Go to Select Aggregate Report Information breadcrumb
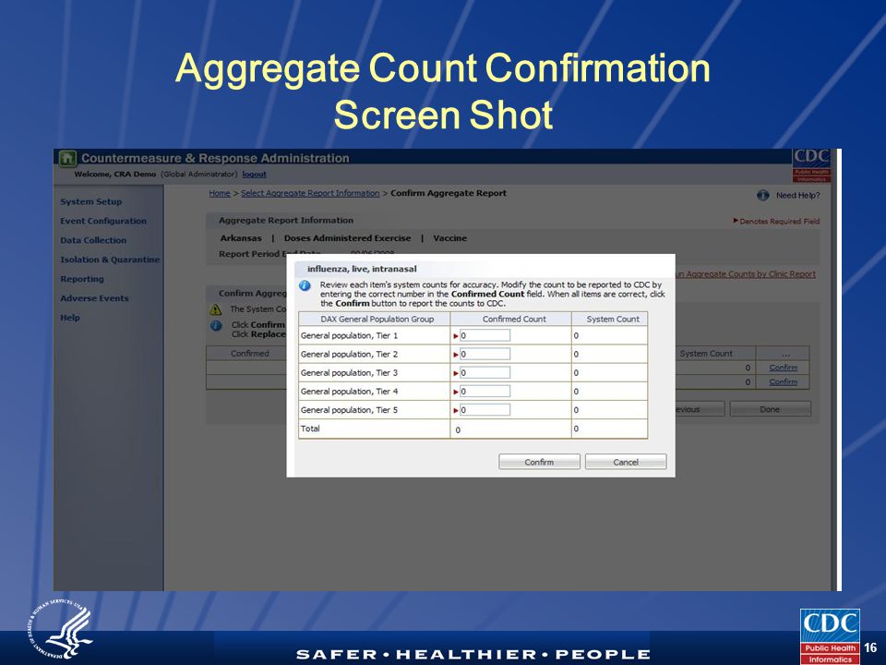 310,193
